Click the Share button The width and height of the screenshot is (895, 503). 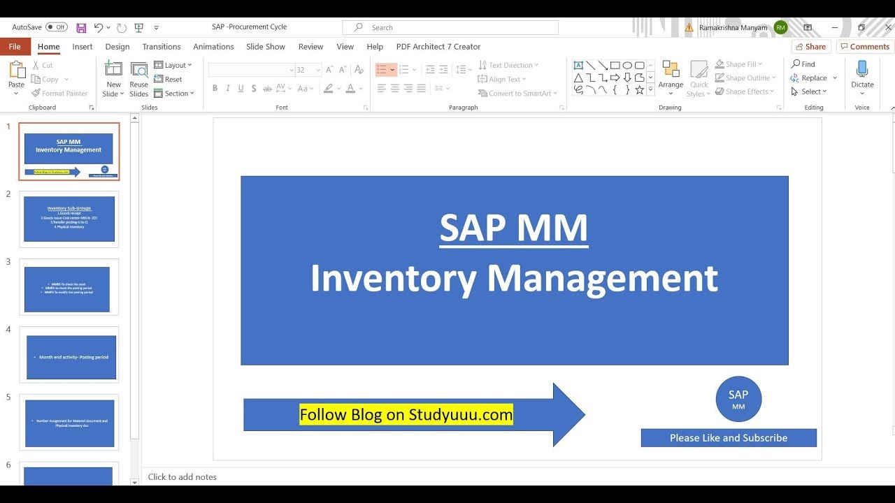[x=811, y=47]
